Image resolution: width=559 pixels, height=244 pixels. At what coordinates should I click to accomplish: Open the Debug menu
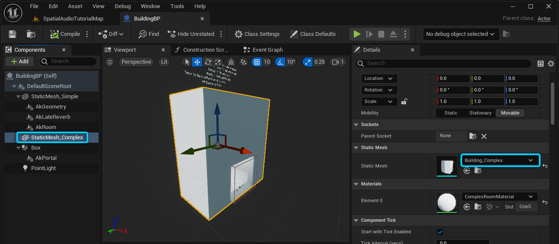[x=123, y=6]
